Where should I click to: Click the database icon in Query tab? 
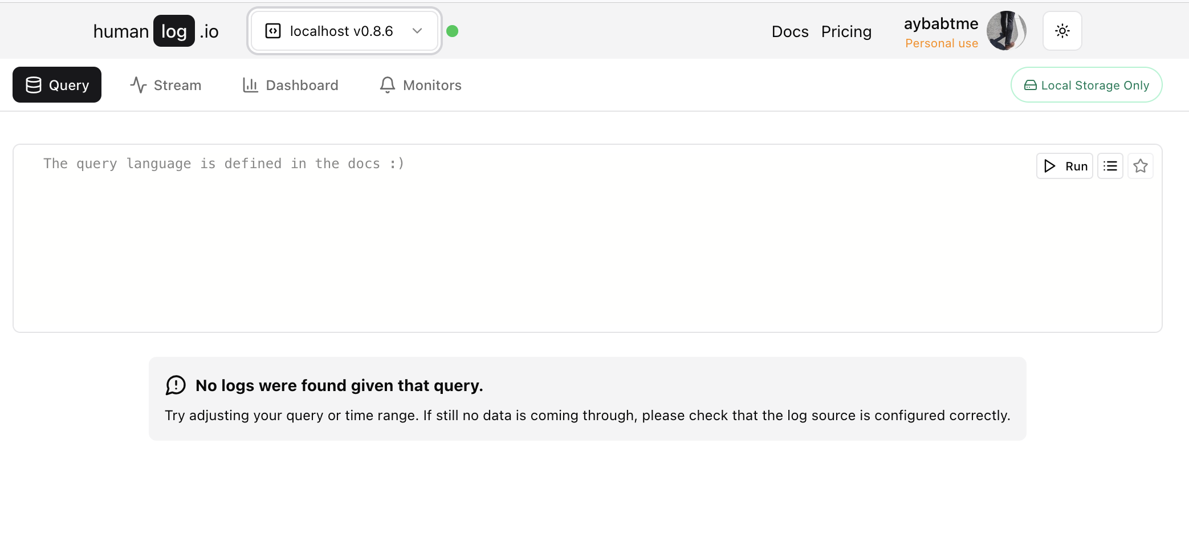tap(34, 85)
